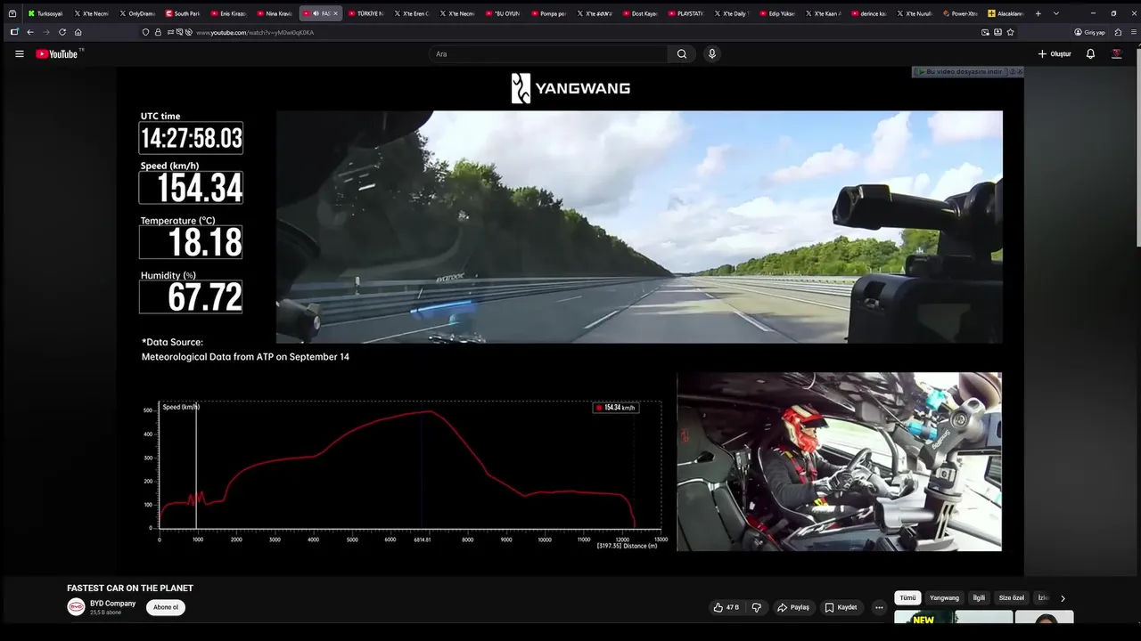
Task: Show more filter chips with right chevron
Action: click(1063, 598)
